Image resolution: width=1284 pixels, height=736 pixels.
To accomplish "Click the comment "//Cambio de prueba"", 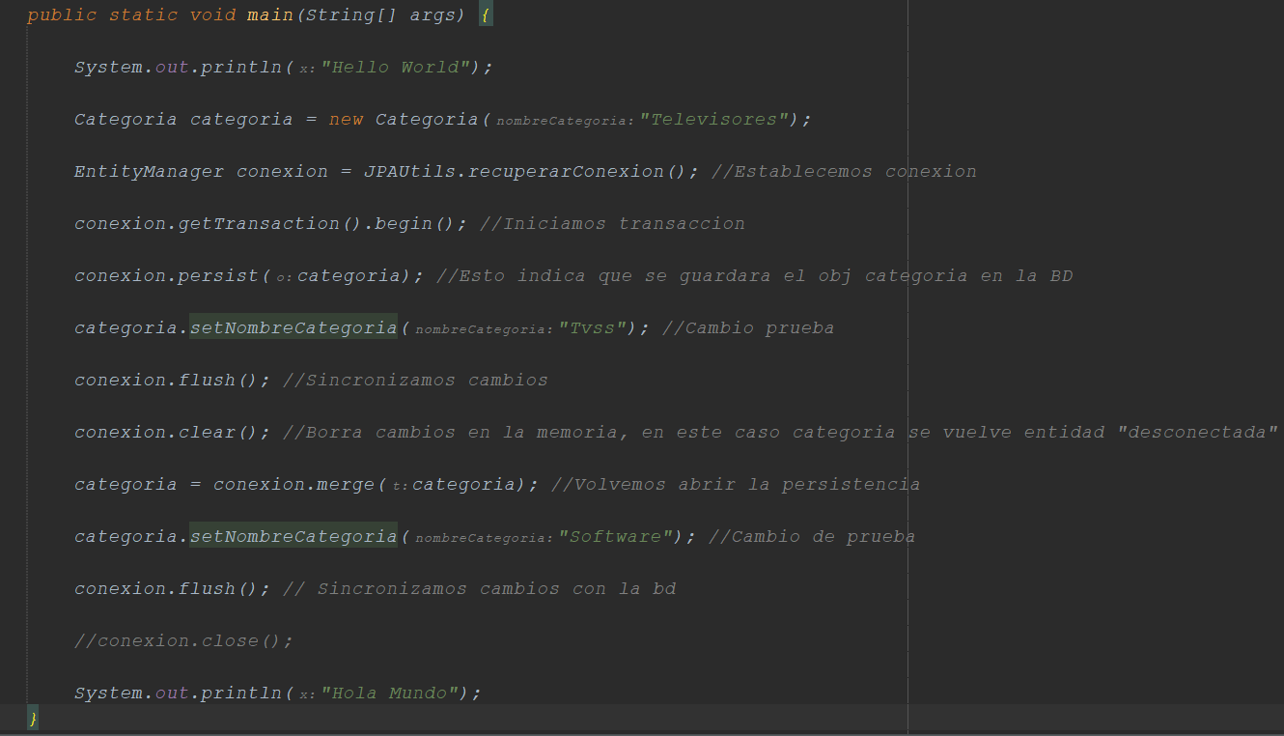I will point(812,537).
